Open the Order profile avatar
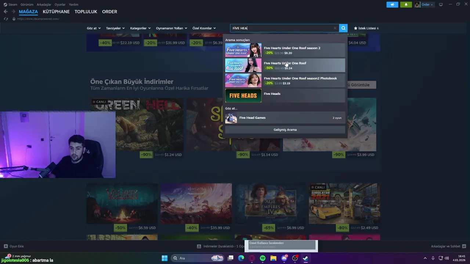470x264 pixels. (417, 4)
